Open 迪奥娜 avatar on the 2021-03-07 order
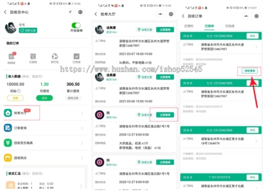Screen dimensions: 263x192 point(99,30)
